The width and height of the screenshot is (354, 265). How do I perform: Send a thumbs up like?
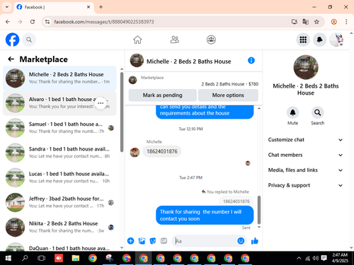(255, 241)
